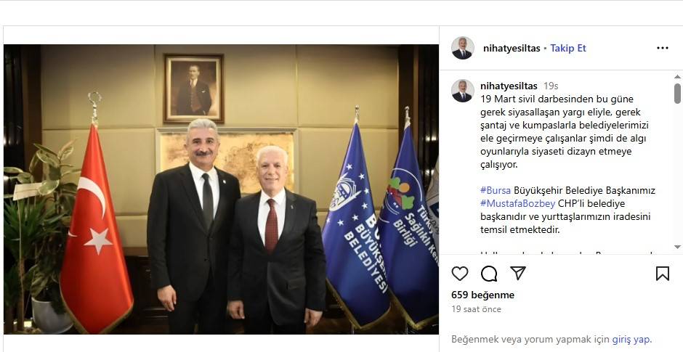Open comments via speech bubble icon
Viewport: 683px width, 352px height.
[x=489, y=273]
